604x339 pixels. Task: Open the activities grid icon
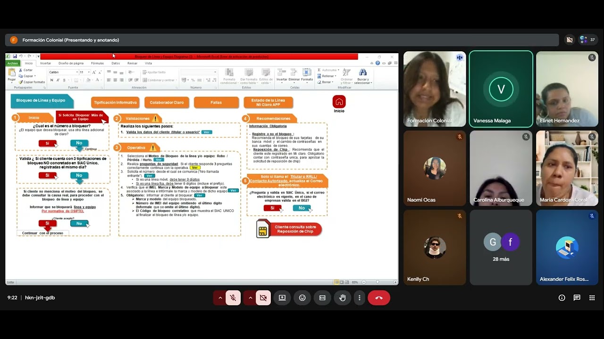(x=592, y=298)
